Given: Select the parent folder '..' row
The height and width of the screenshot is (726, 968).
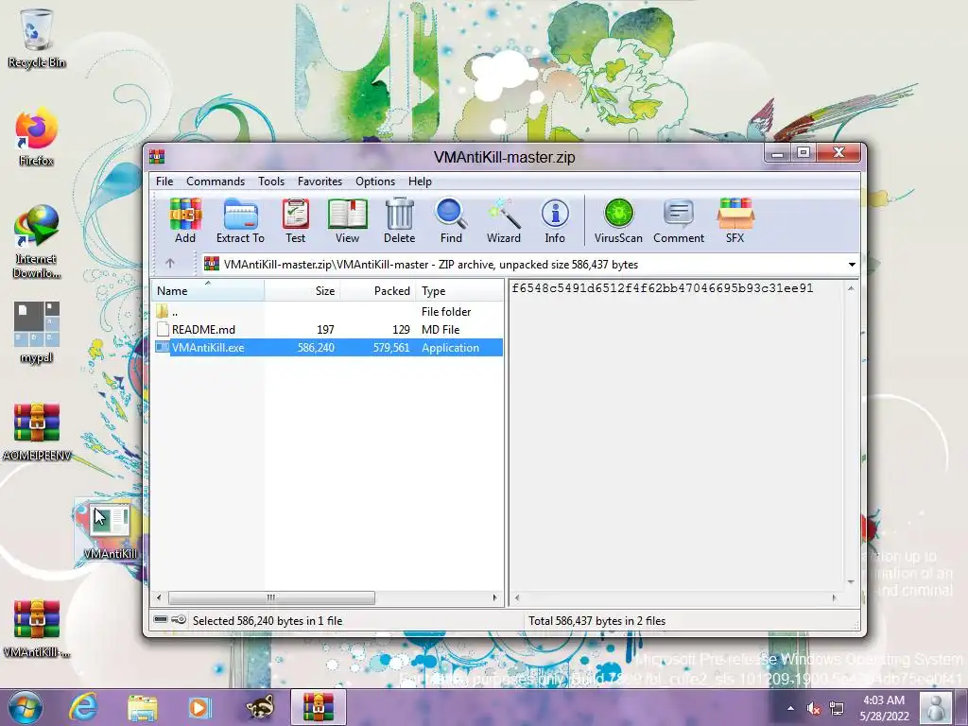Looking at the screenshot, I should (x=327, y=312).
